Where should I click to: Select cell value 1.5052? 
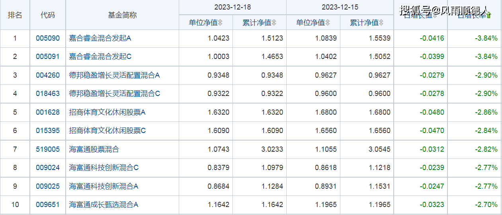tap(380, 57)
